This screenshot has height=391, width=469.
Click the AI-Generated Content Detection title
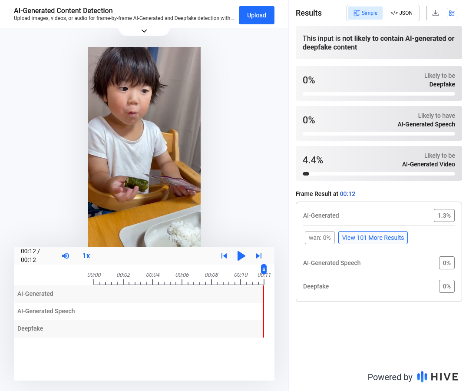coord(63,10)
